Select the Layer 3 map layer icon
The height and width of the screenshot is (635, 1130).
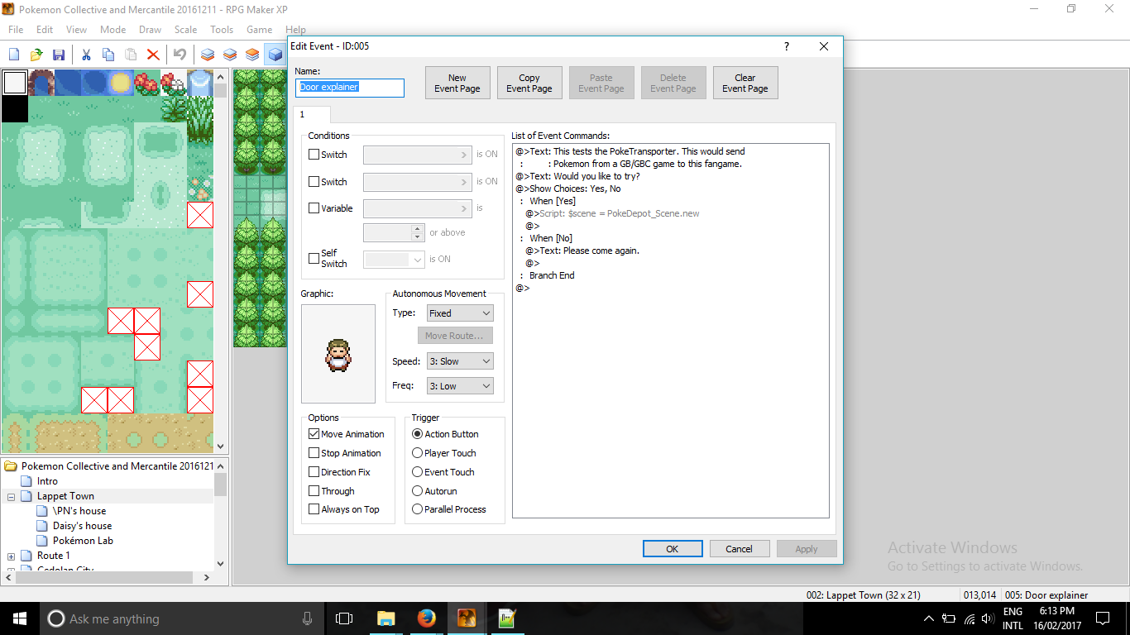click(252, 55)
